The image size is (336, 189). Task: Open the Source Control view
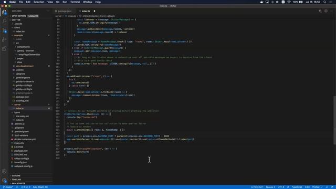(4, 30)
